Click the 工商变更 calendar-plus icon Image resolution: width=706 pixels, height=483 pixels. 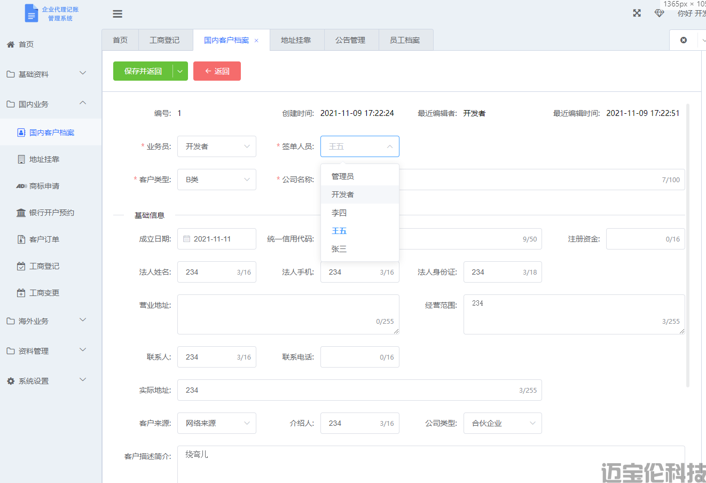point(21,293)
